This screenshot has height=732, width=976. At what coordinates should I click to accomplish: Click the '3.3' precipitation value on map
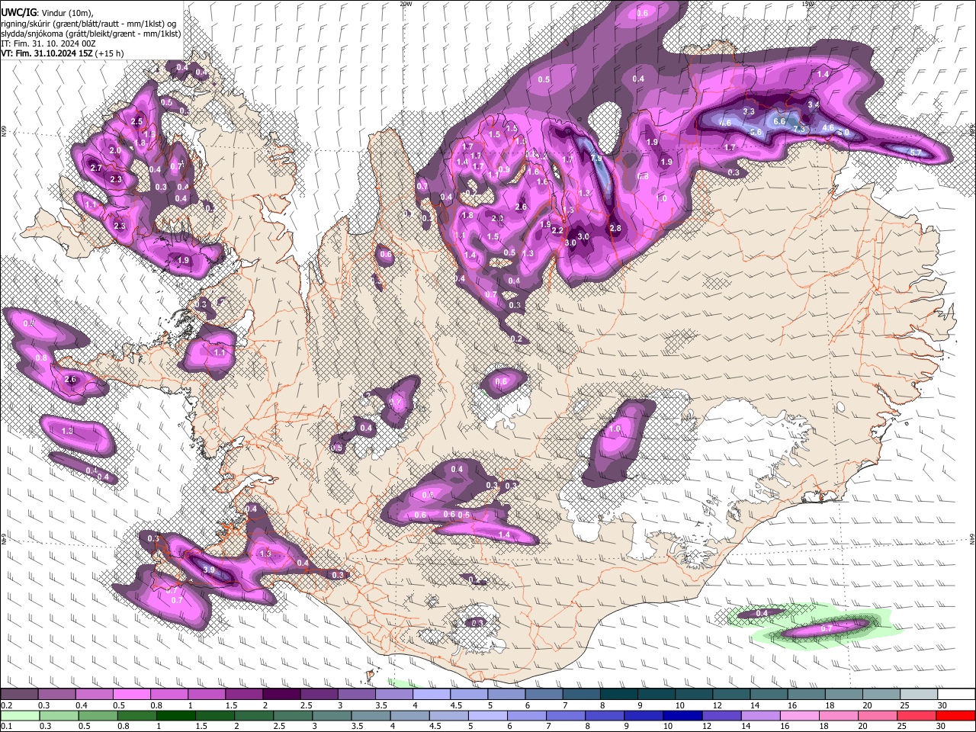749,112
